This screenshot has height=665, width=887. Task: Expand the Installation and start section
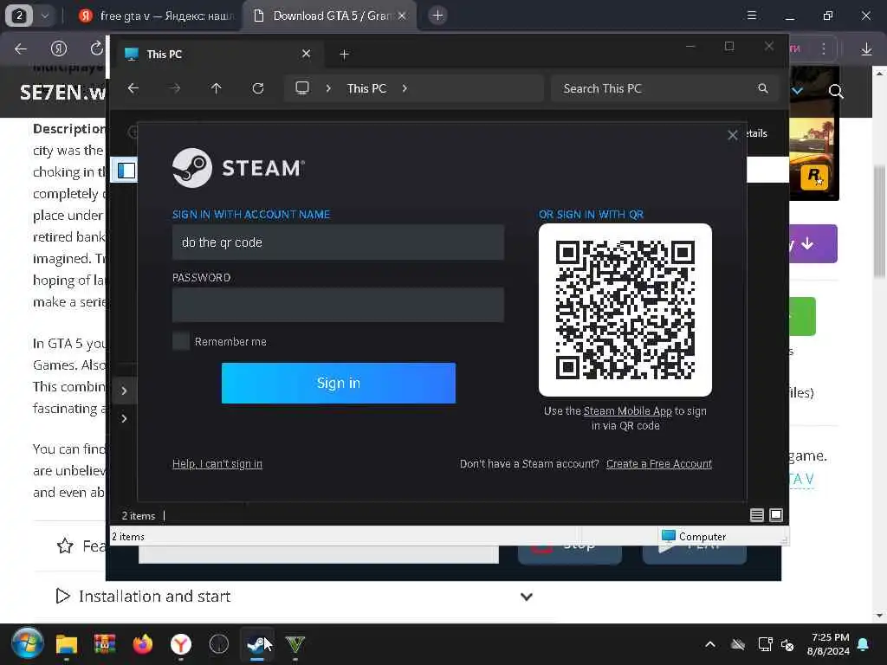click(x=295, y=597)
